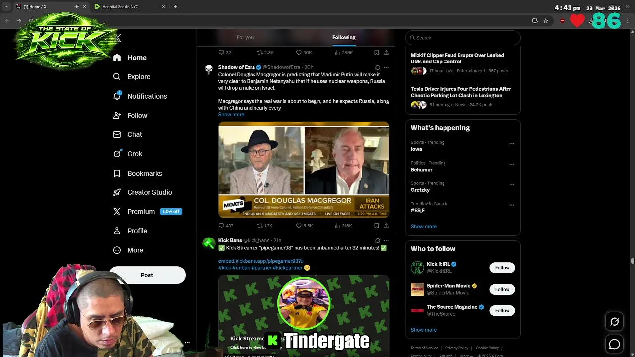Open Grok from the sidebar
Viewport: 635px width, 357px height.
[x=128, y=154]
